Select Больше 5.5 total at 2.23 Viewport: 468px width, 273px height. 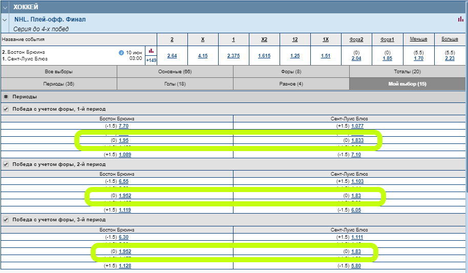tap(450, 58)
